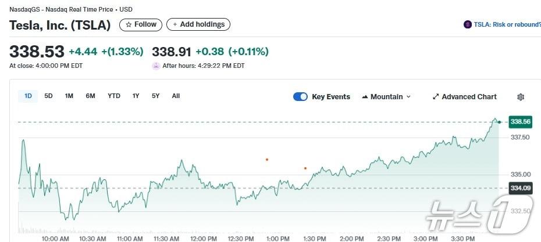Show the All time range
Image resolution: width=541 pixels, height=242 pixels.
tap(176, 96)
